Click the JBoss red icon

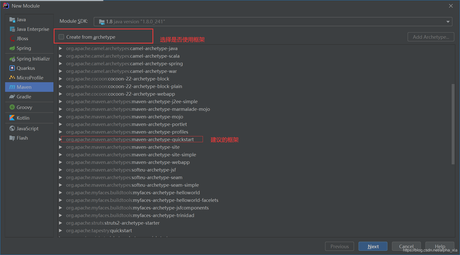tap(12, 39)
